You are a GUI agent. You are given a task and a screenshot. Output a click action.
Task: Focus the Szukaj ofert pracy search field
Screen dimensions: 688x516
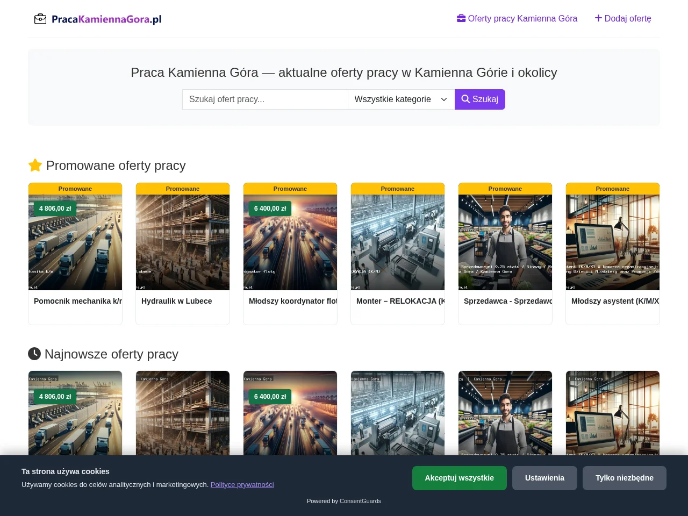265,99
